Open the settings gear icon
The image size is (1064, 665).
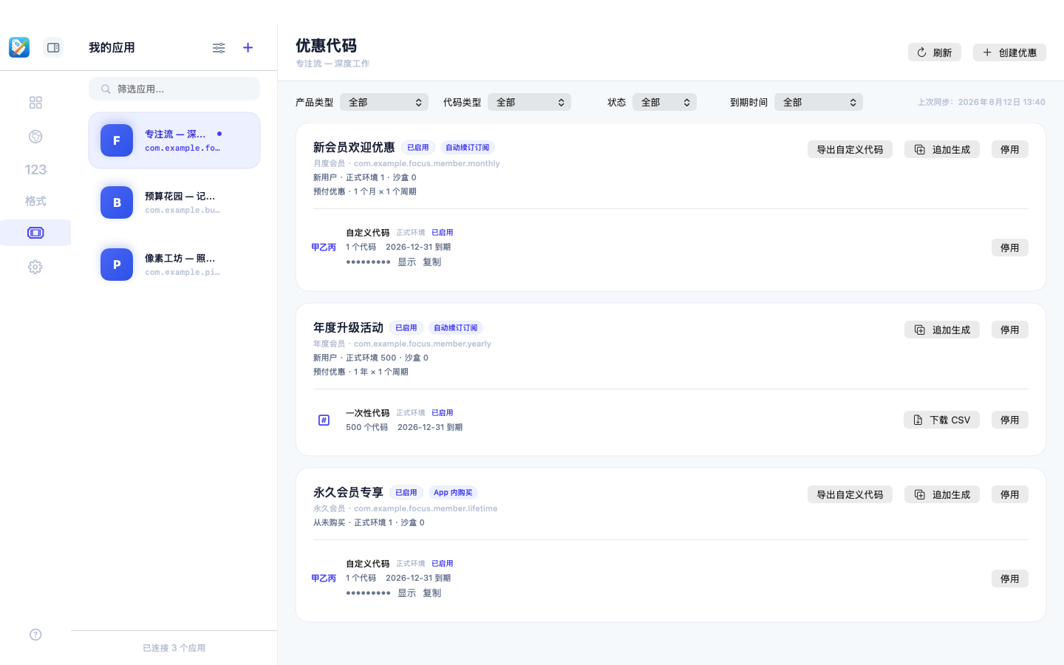tap(35, 267)
